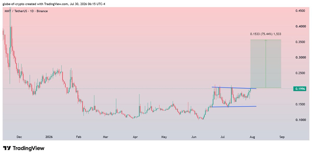Select the 0.1000 price axis label
Image resolution: width=312 pixels, height=156 pixels.
[300, 120]
